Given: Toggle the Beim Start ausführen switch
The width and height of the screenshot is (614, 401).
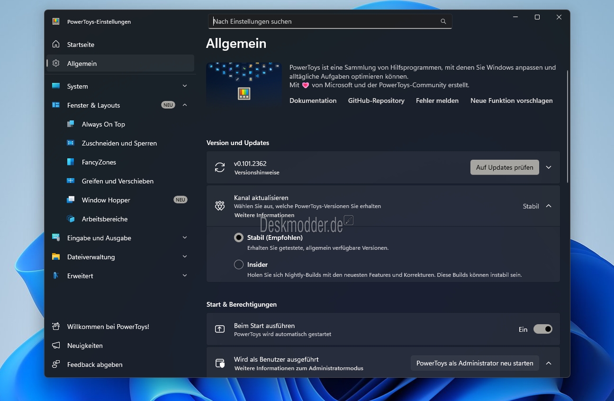Looking at the screenshot, I should pyautogui.click(x=543, y=329).
